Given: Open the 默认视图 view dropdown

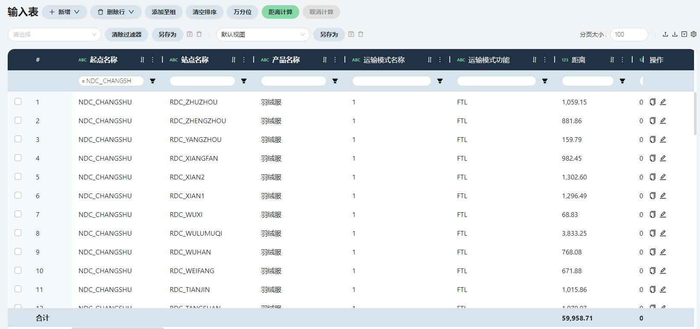Looking at the screenshot, I should pyautogui.click(x=263, y=35).
